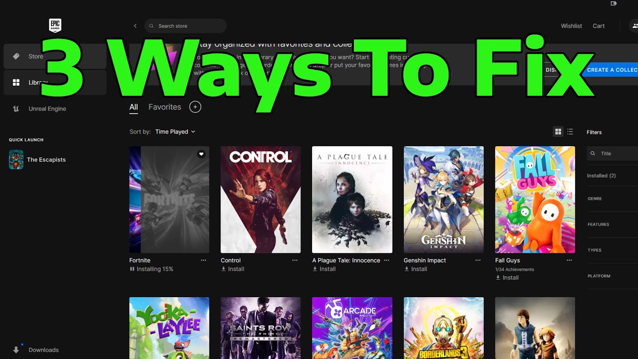Image resolution: width=638 pixels, height=359 pixels.
Task: Open the Sort by Time Played dropdown
Action: coord(175,132)
